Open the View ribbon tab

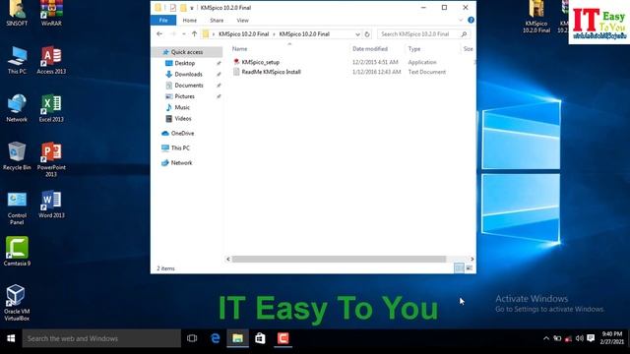coord(243,20)
